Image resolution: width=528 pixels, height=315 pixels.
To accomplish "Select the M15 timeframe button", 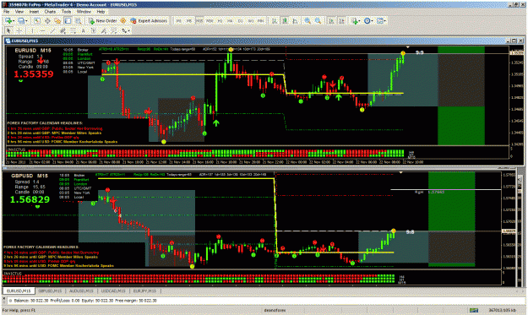I will click(199, 21).
